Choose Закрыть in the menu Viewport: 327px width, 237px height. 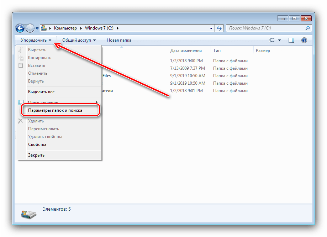point(59,155)
